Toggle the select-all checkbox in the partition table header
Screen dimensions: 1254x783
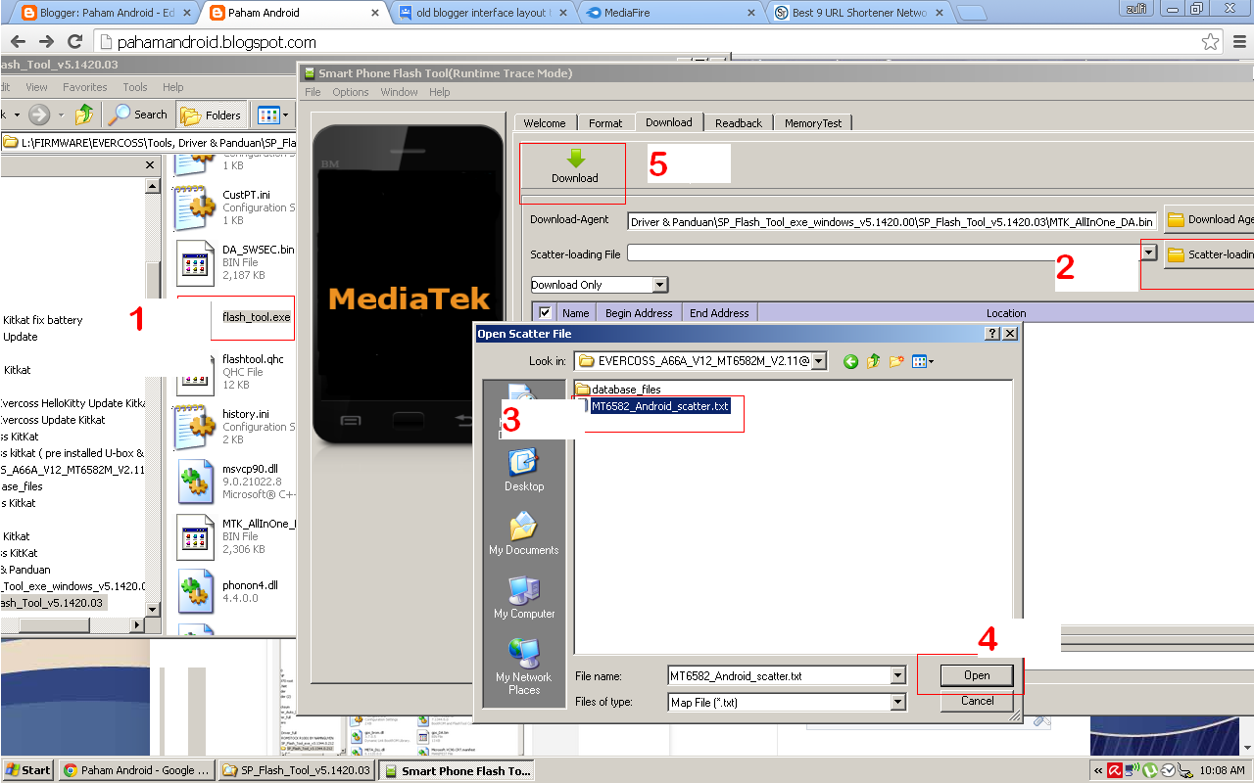pyautogui.click(x=545, y=313)
